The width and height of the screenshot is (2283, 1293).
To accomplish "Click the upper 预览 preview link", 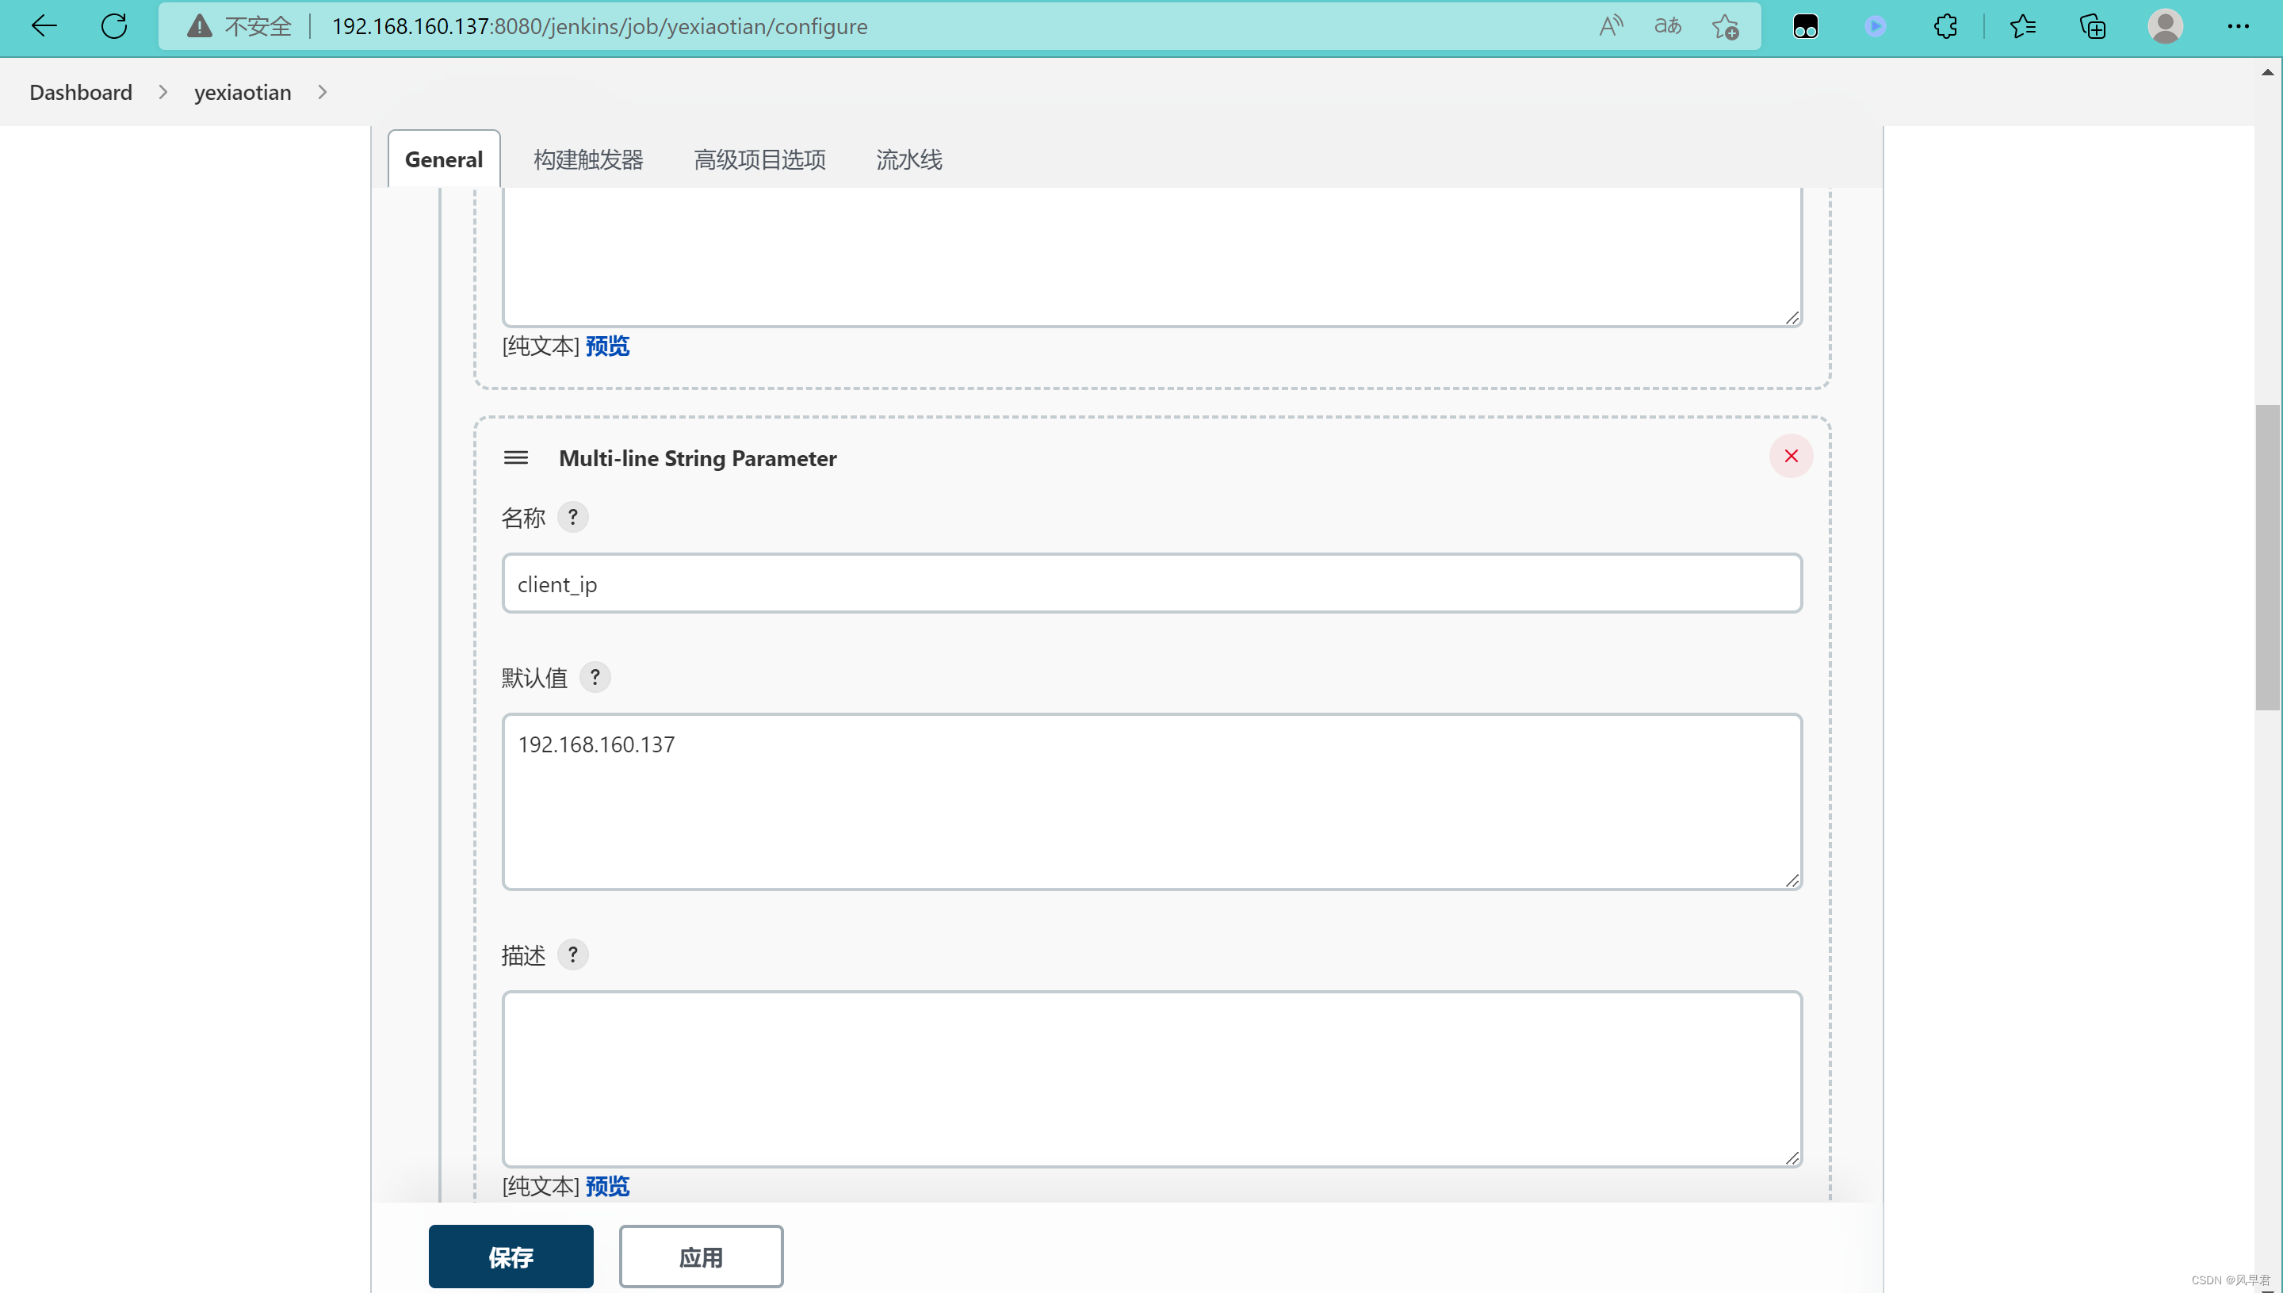I will 607,346.
